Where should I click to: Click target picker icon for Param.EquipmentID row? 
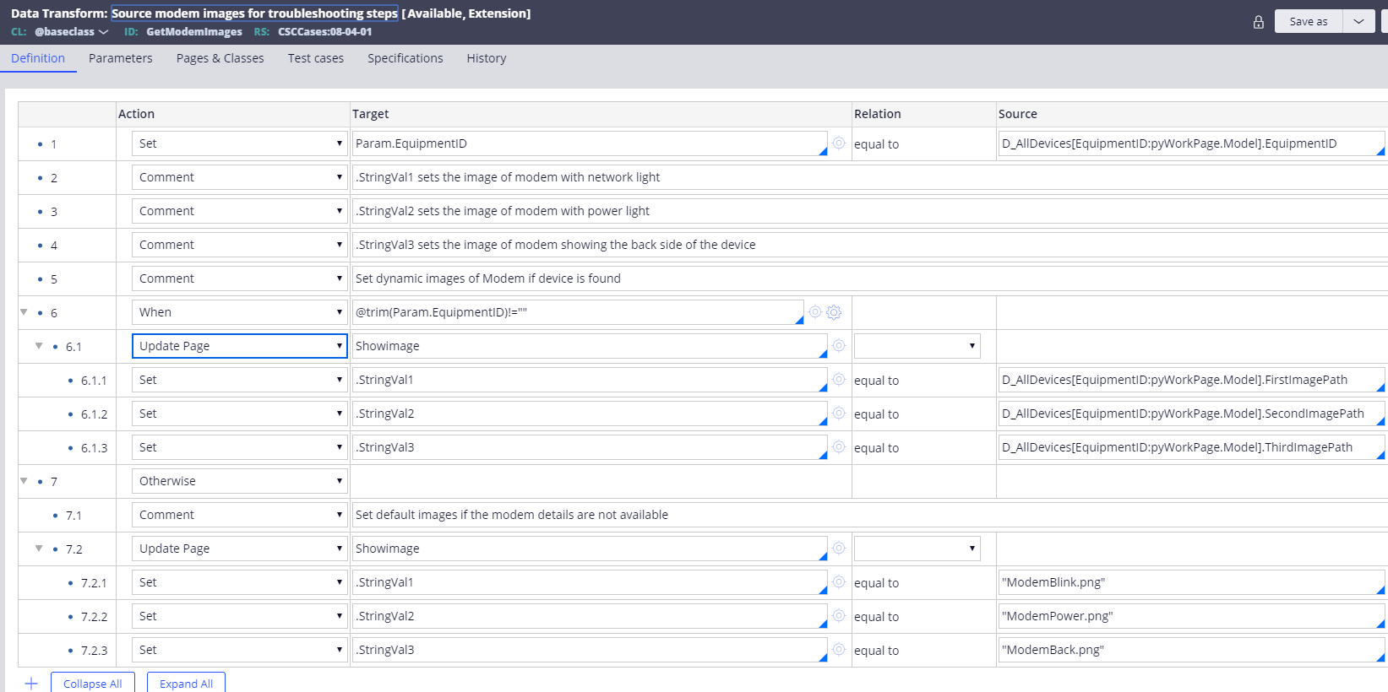click(x=839, y=143)
